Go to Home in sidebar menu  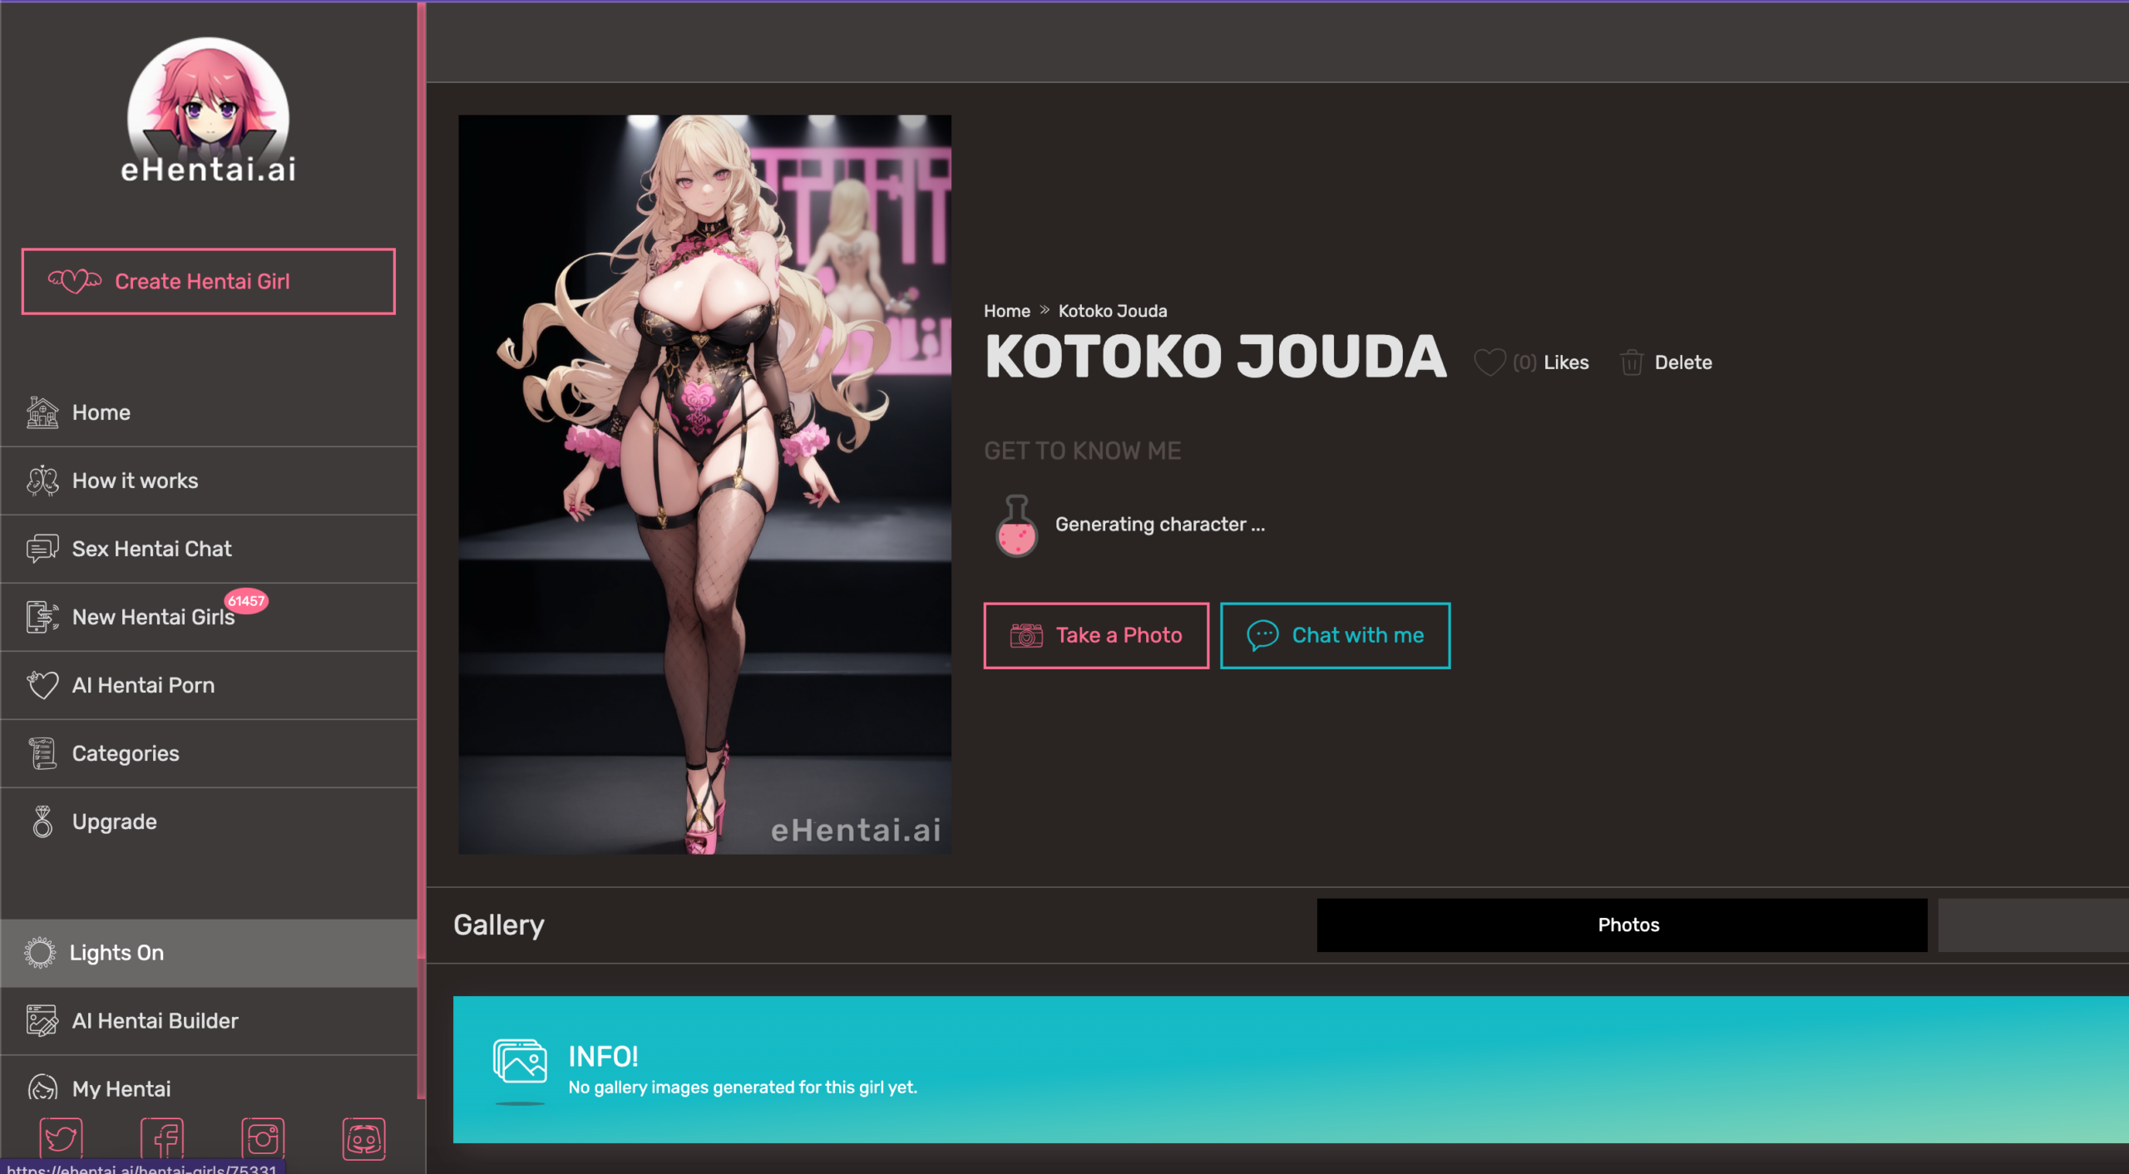[101, 412]
